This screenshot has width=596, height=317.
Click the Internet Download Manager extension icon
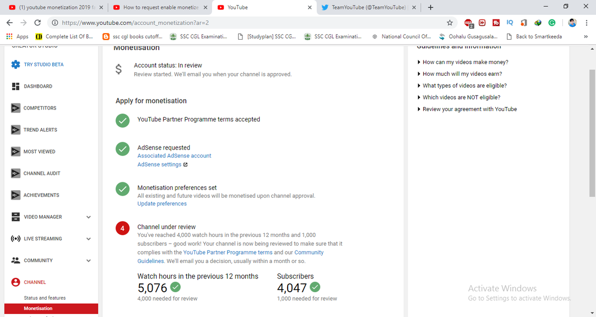pos(538,23)
